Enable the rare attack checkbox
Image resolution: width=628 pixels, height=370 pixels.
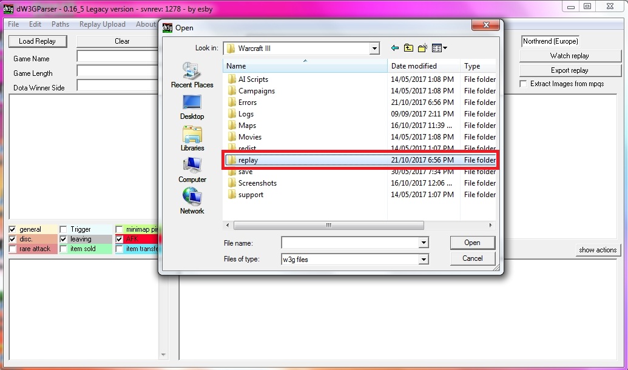coord(12,249)
